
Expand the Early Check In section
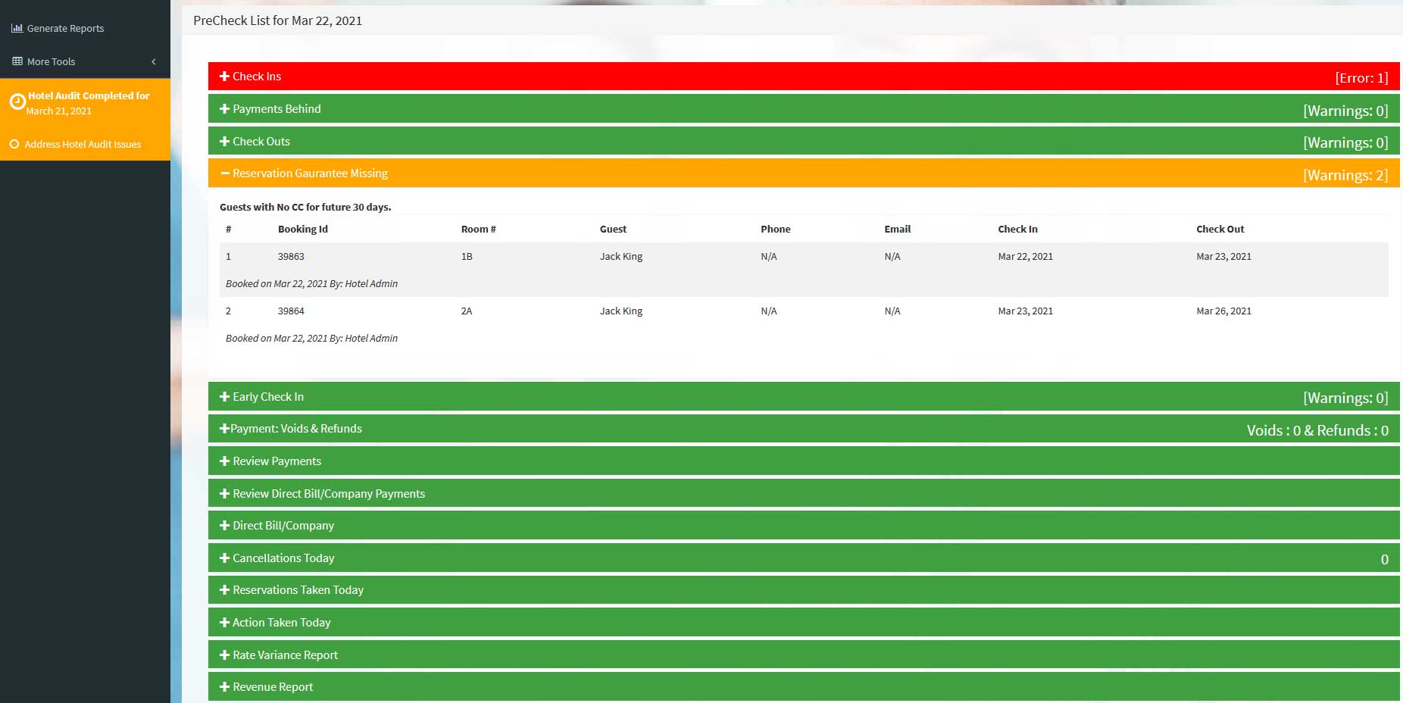[x=804, y=397]
